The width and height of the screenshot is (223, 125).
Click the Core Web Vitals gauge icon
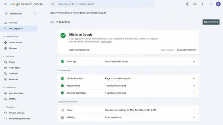pos(6,93)
